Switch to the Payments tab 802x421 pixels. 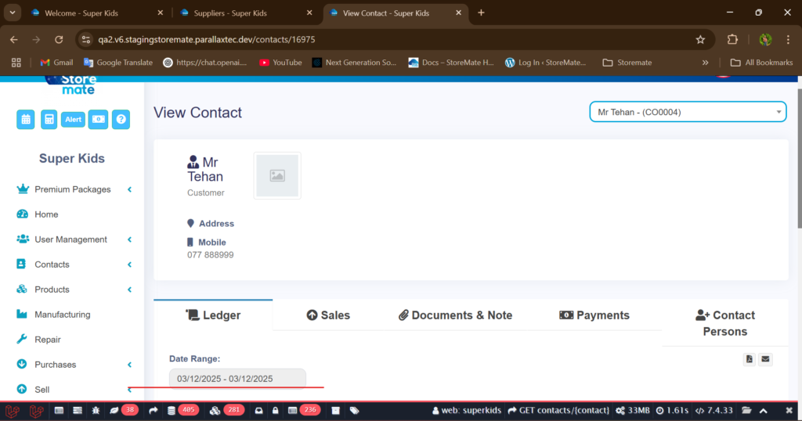pos(594,315)
